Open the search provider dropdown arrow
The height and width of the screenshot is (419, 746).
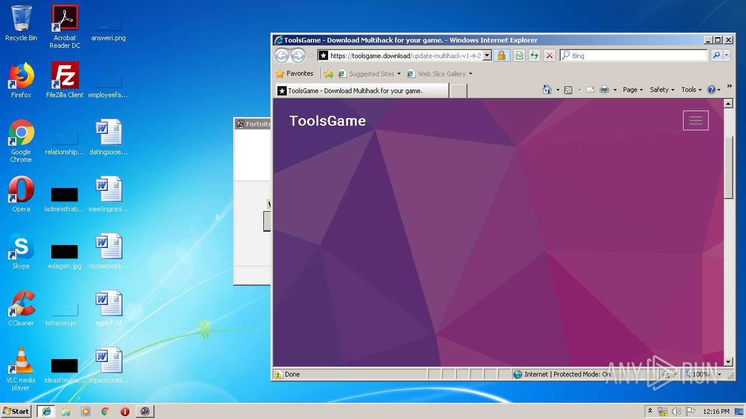click(728, 56)
